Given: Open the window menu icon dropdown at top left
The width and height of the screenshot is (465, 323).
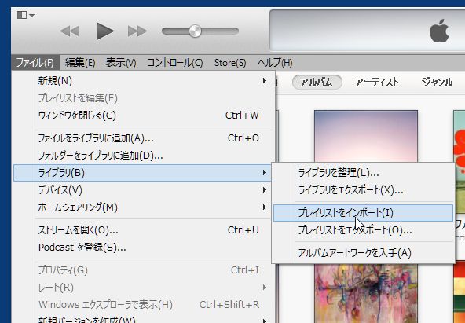Looking at the screenshot, I should point(25,15).
